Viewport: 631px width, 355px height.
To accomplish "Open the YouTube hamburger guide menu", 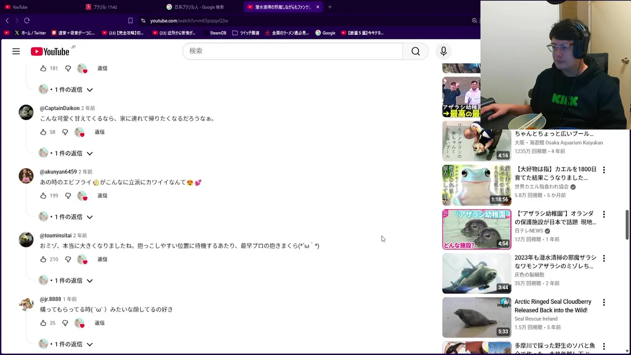I will [x=16, y=51].
